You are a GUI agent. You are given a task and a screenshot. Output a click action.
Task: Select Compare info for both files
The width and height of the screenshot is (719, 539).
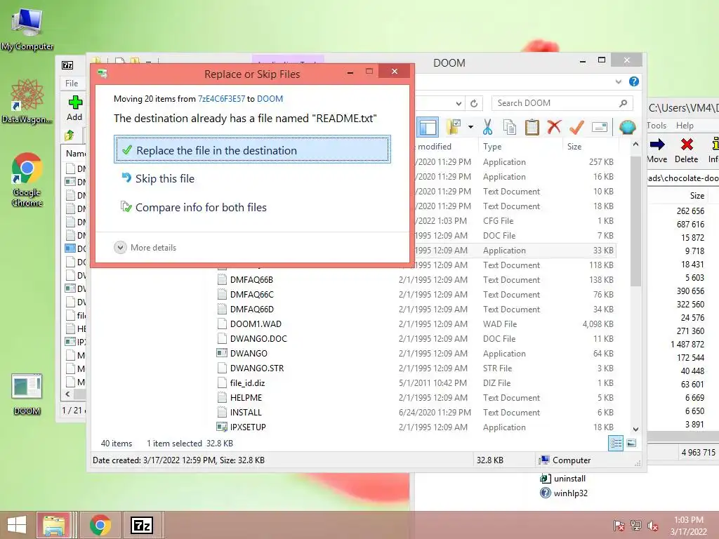click(194, 207)
